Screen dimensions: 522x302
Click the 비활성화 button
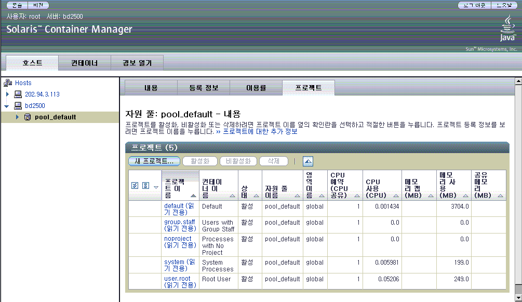(x=238, y=161)
